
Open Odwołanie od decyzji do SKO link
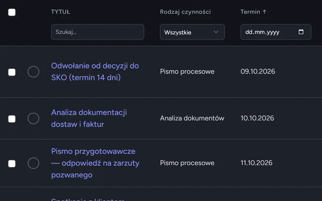point(95,72)
